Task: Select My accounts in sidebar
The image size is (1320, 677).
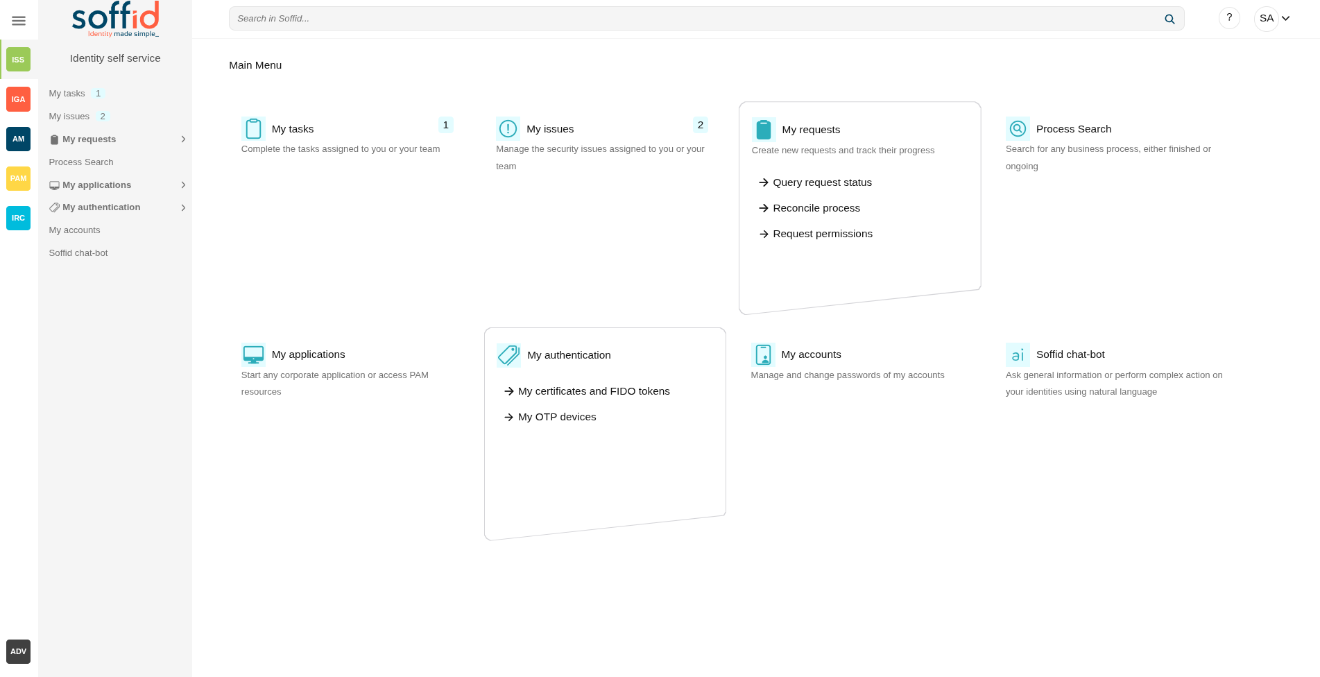Action: [x=74, y=230]
